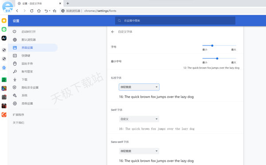Open the 标准字体 font dropdown
This screenshot has height=165, width=266.
coord(139,87)
